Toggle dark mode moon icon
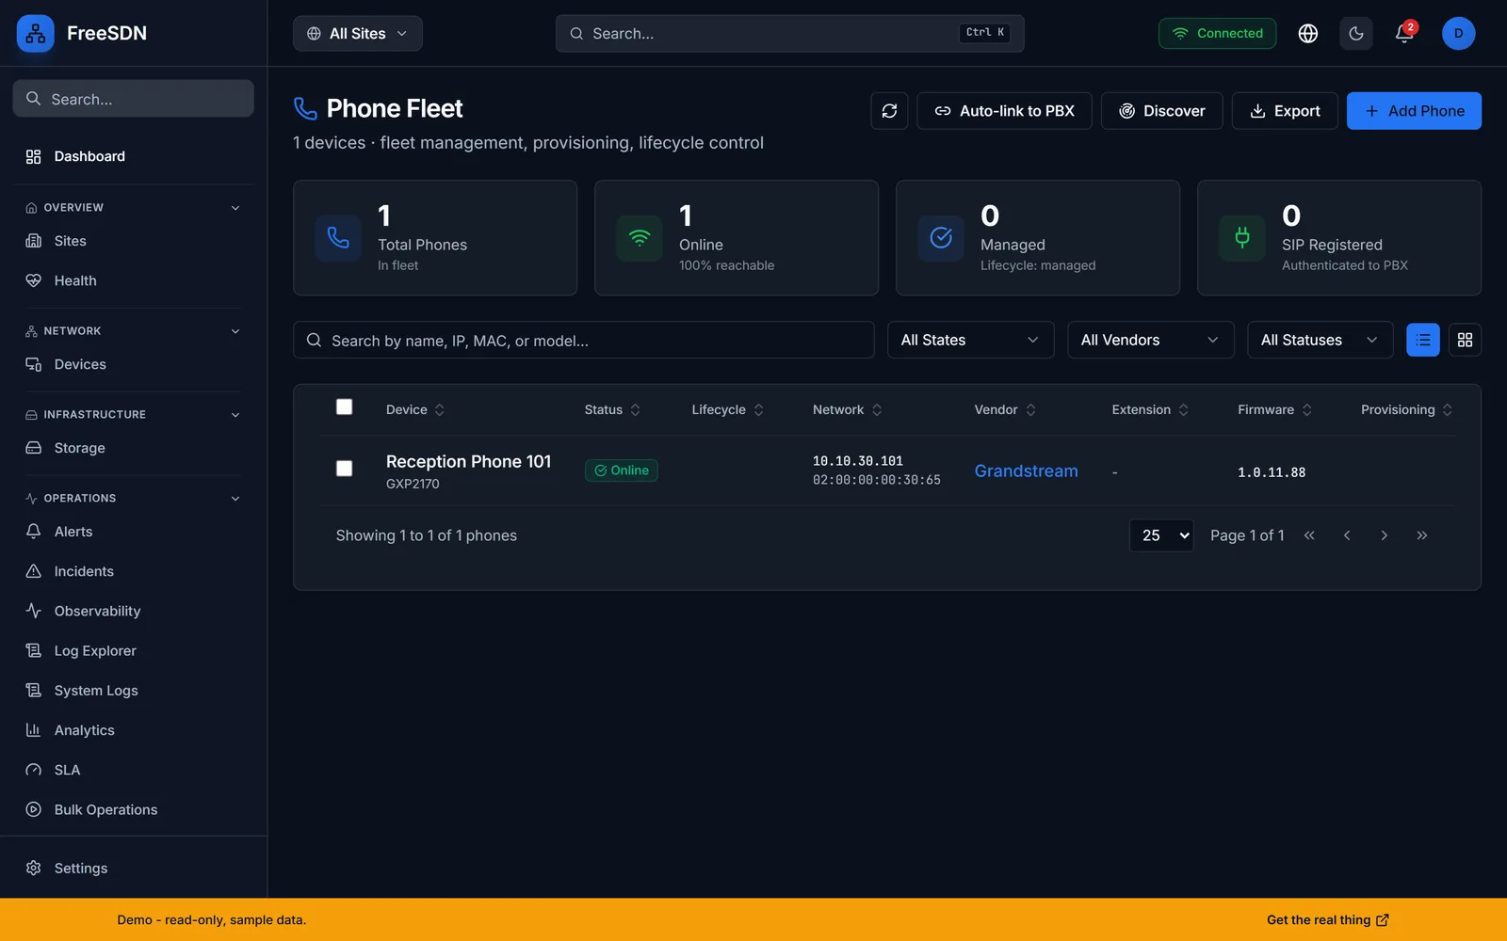 1356,34
